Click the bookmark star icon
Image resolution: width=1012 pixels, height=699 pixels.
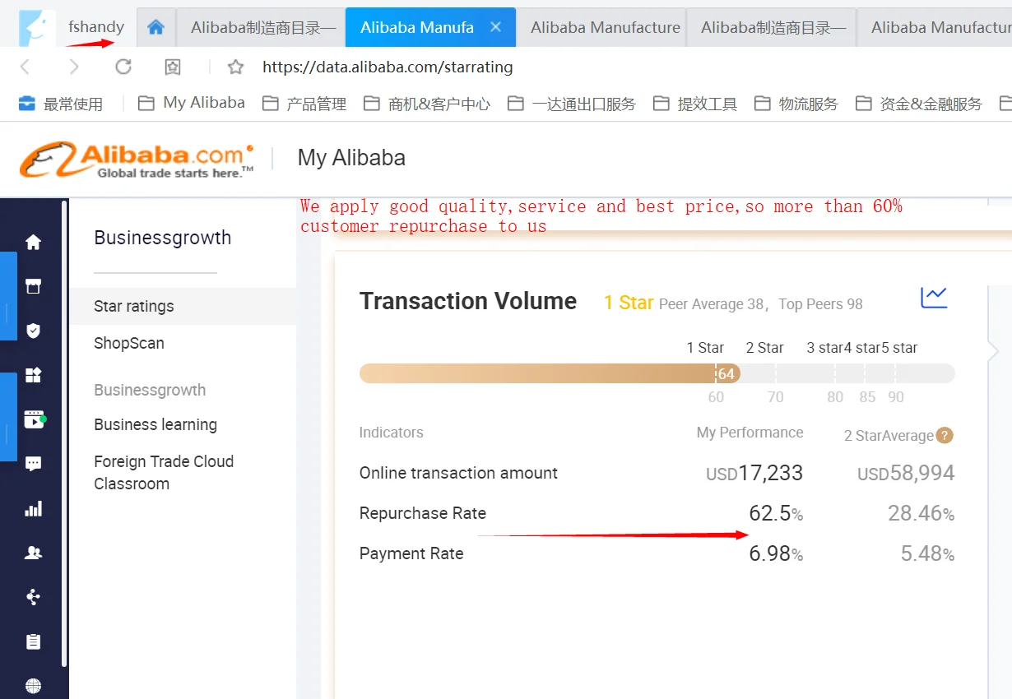click(x=235, y=67)
